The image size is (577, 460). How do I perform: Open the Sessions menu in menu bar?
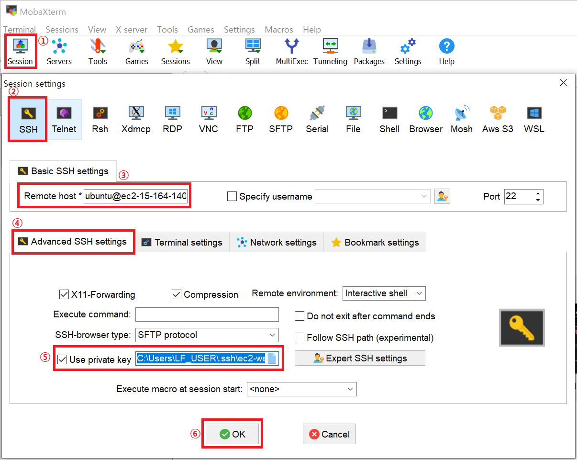(62, 30)
